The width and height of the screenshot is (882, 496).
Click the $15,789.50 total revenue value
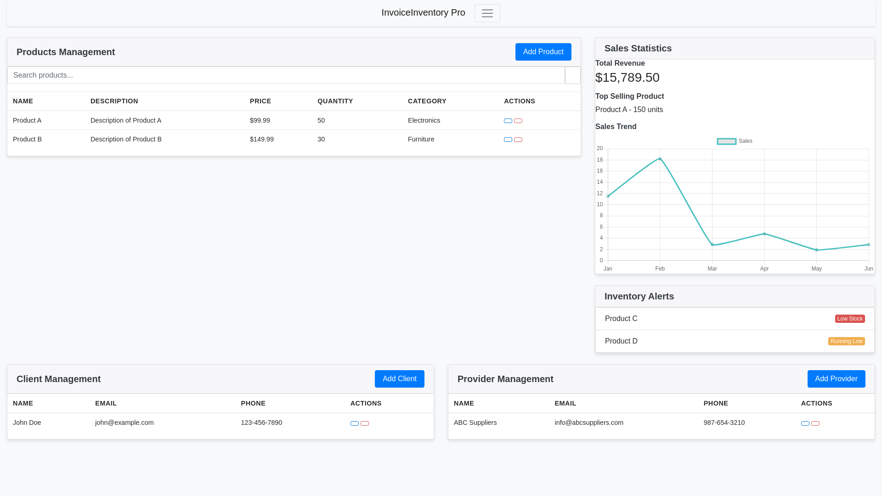tap(628, 77)
